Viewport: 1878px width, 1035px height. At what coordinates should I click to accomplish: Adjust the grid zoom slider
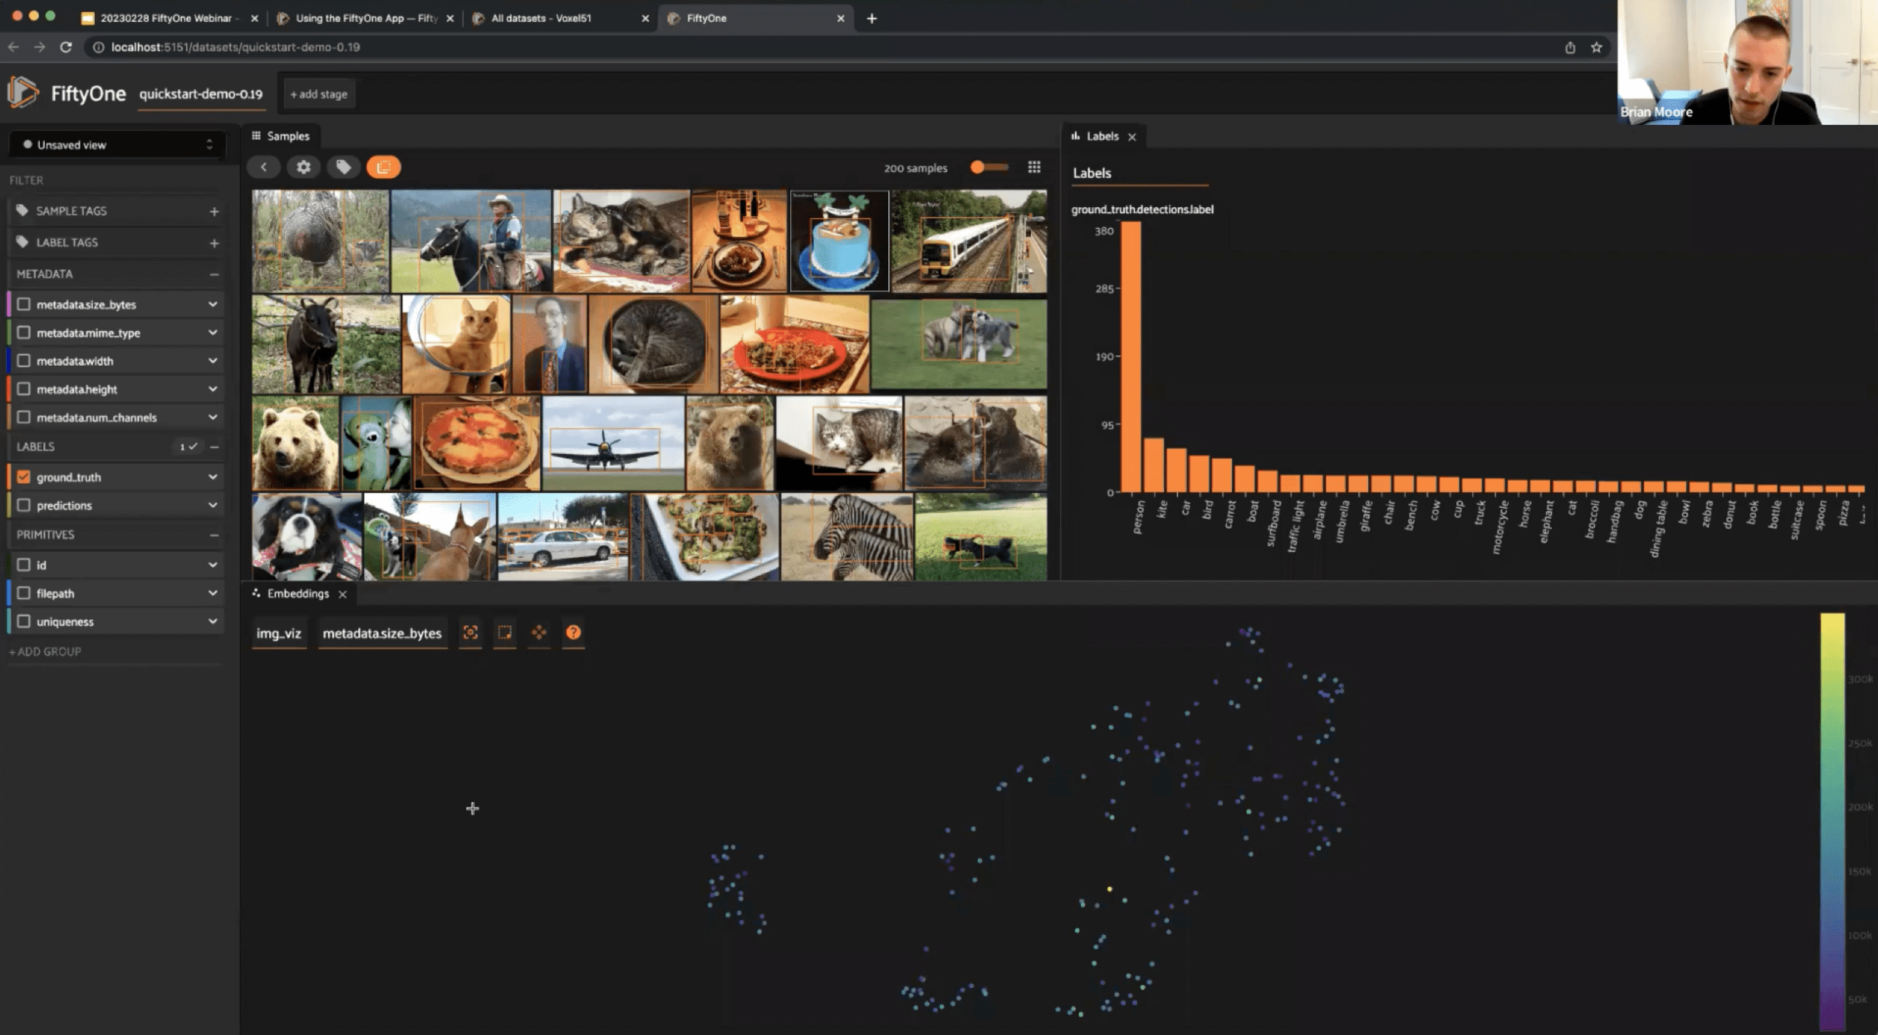tap(987, 167)
